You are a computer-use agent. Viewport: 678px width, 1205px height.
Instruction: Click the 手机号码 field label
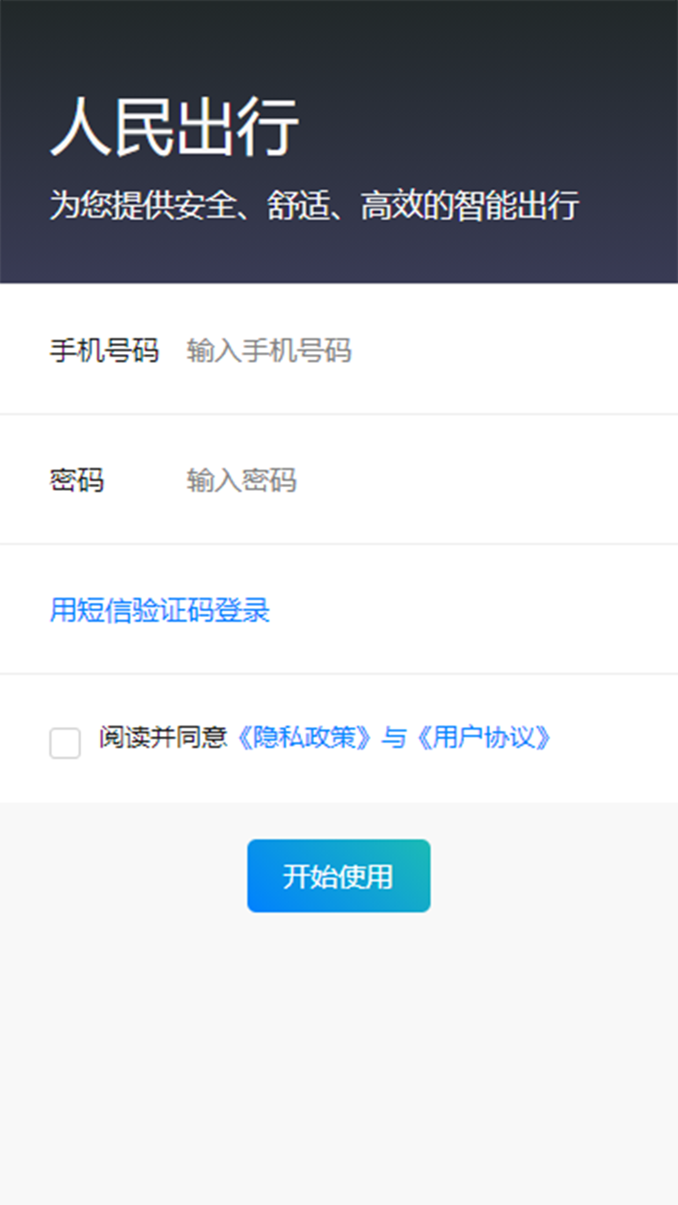pos(104,350)
